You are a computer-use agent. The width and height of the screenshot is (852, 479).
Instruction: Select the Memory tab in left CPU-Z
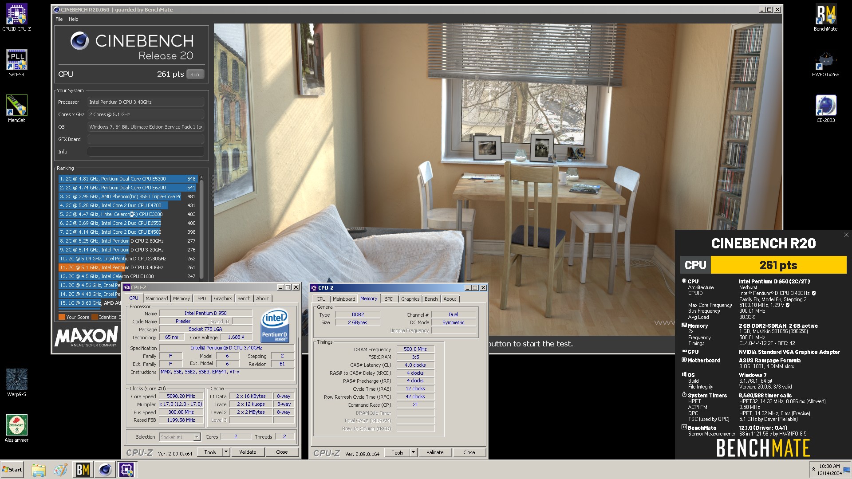(x=181, y=298)
